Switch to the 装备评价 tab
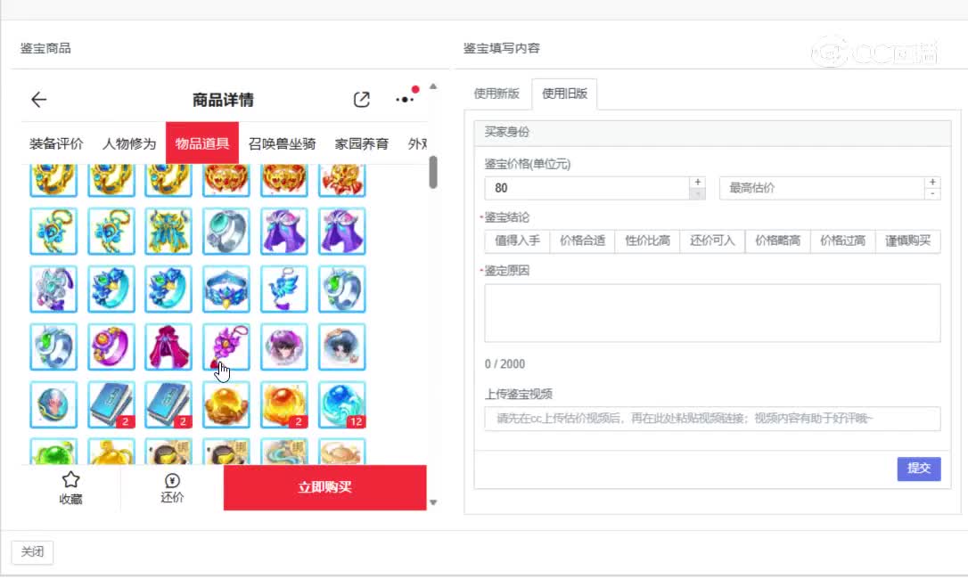This screenshot has height=579, width=968. point(56,143)
